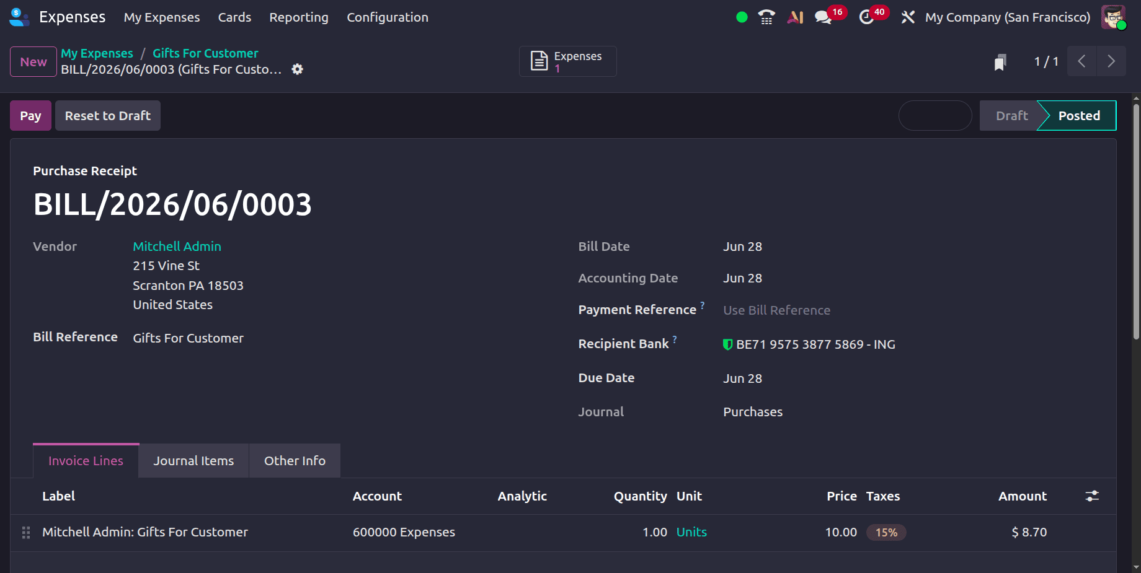
Task: Click the Label column header
Action: point(58,496)
